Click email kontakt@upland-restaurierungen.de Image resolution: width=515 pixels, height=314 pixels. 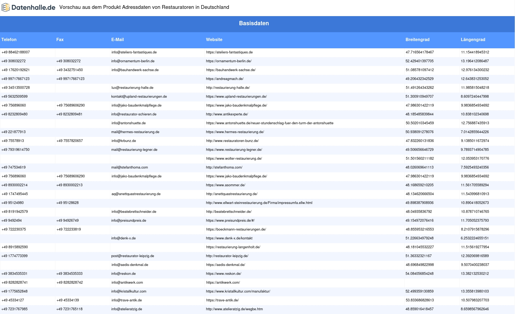coord(139,97)
